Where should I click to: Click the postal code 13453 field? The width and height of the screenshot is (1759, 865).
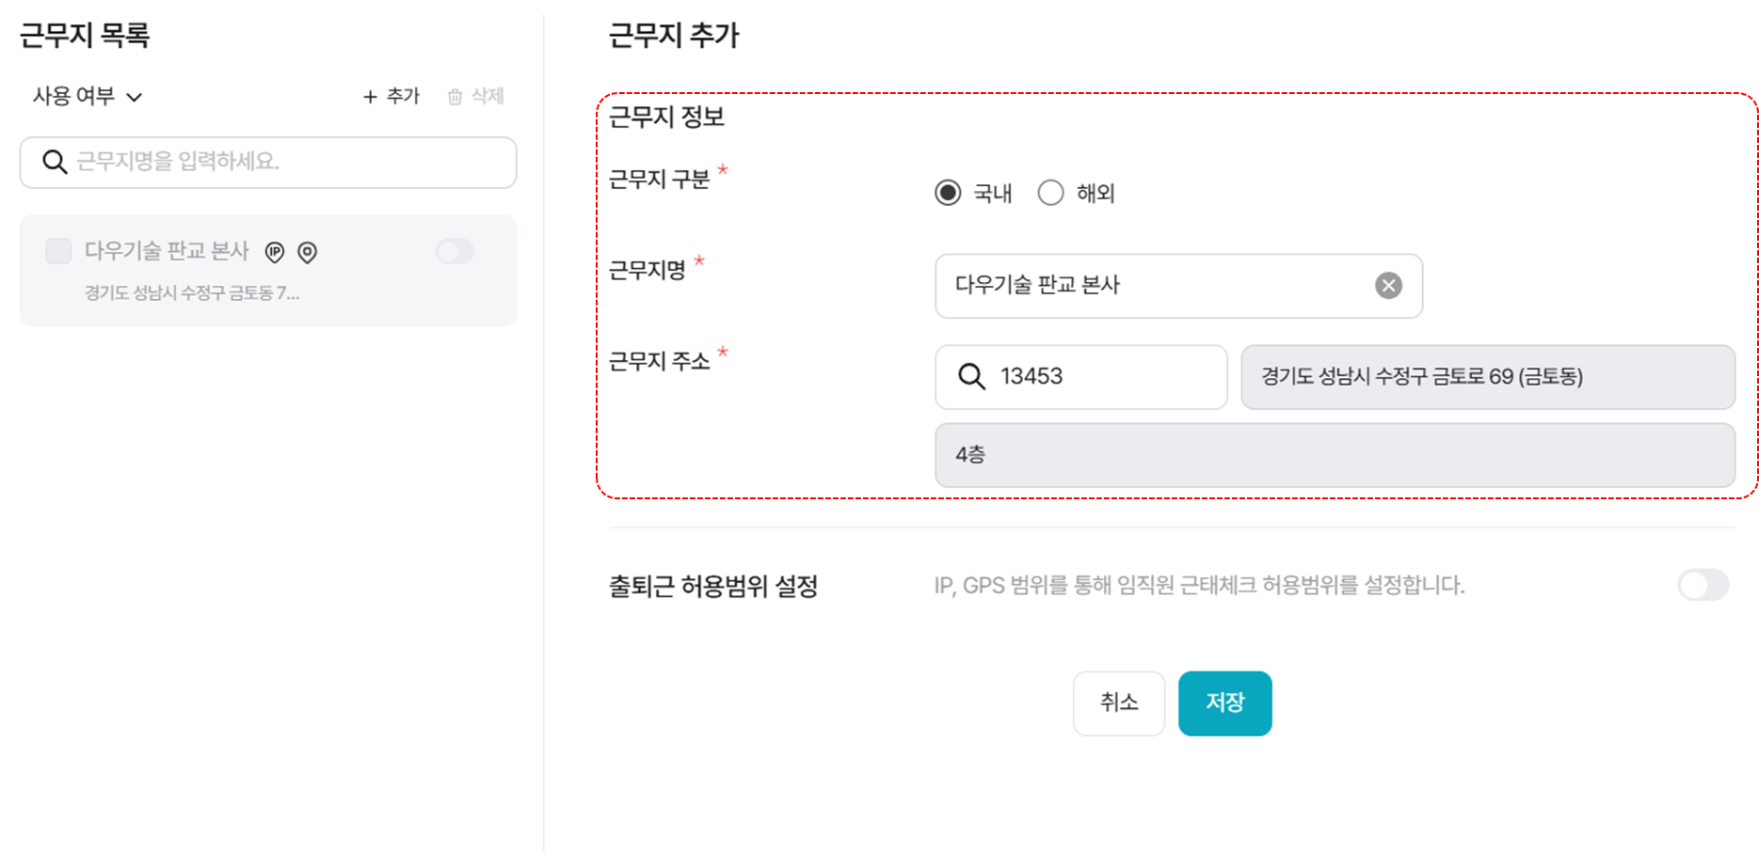[1081, 377]
